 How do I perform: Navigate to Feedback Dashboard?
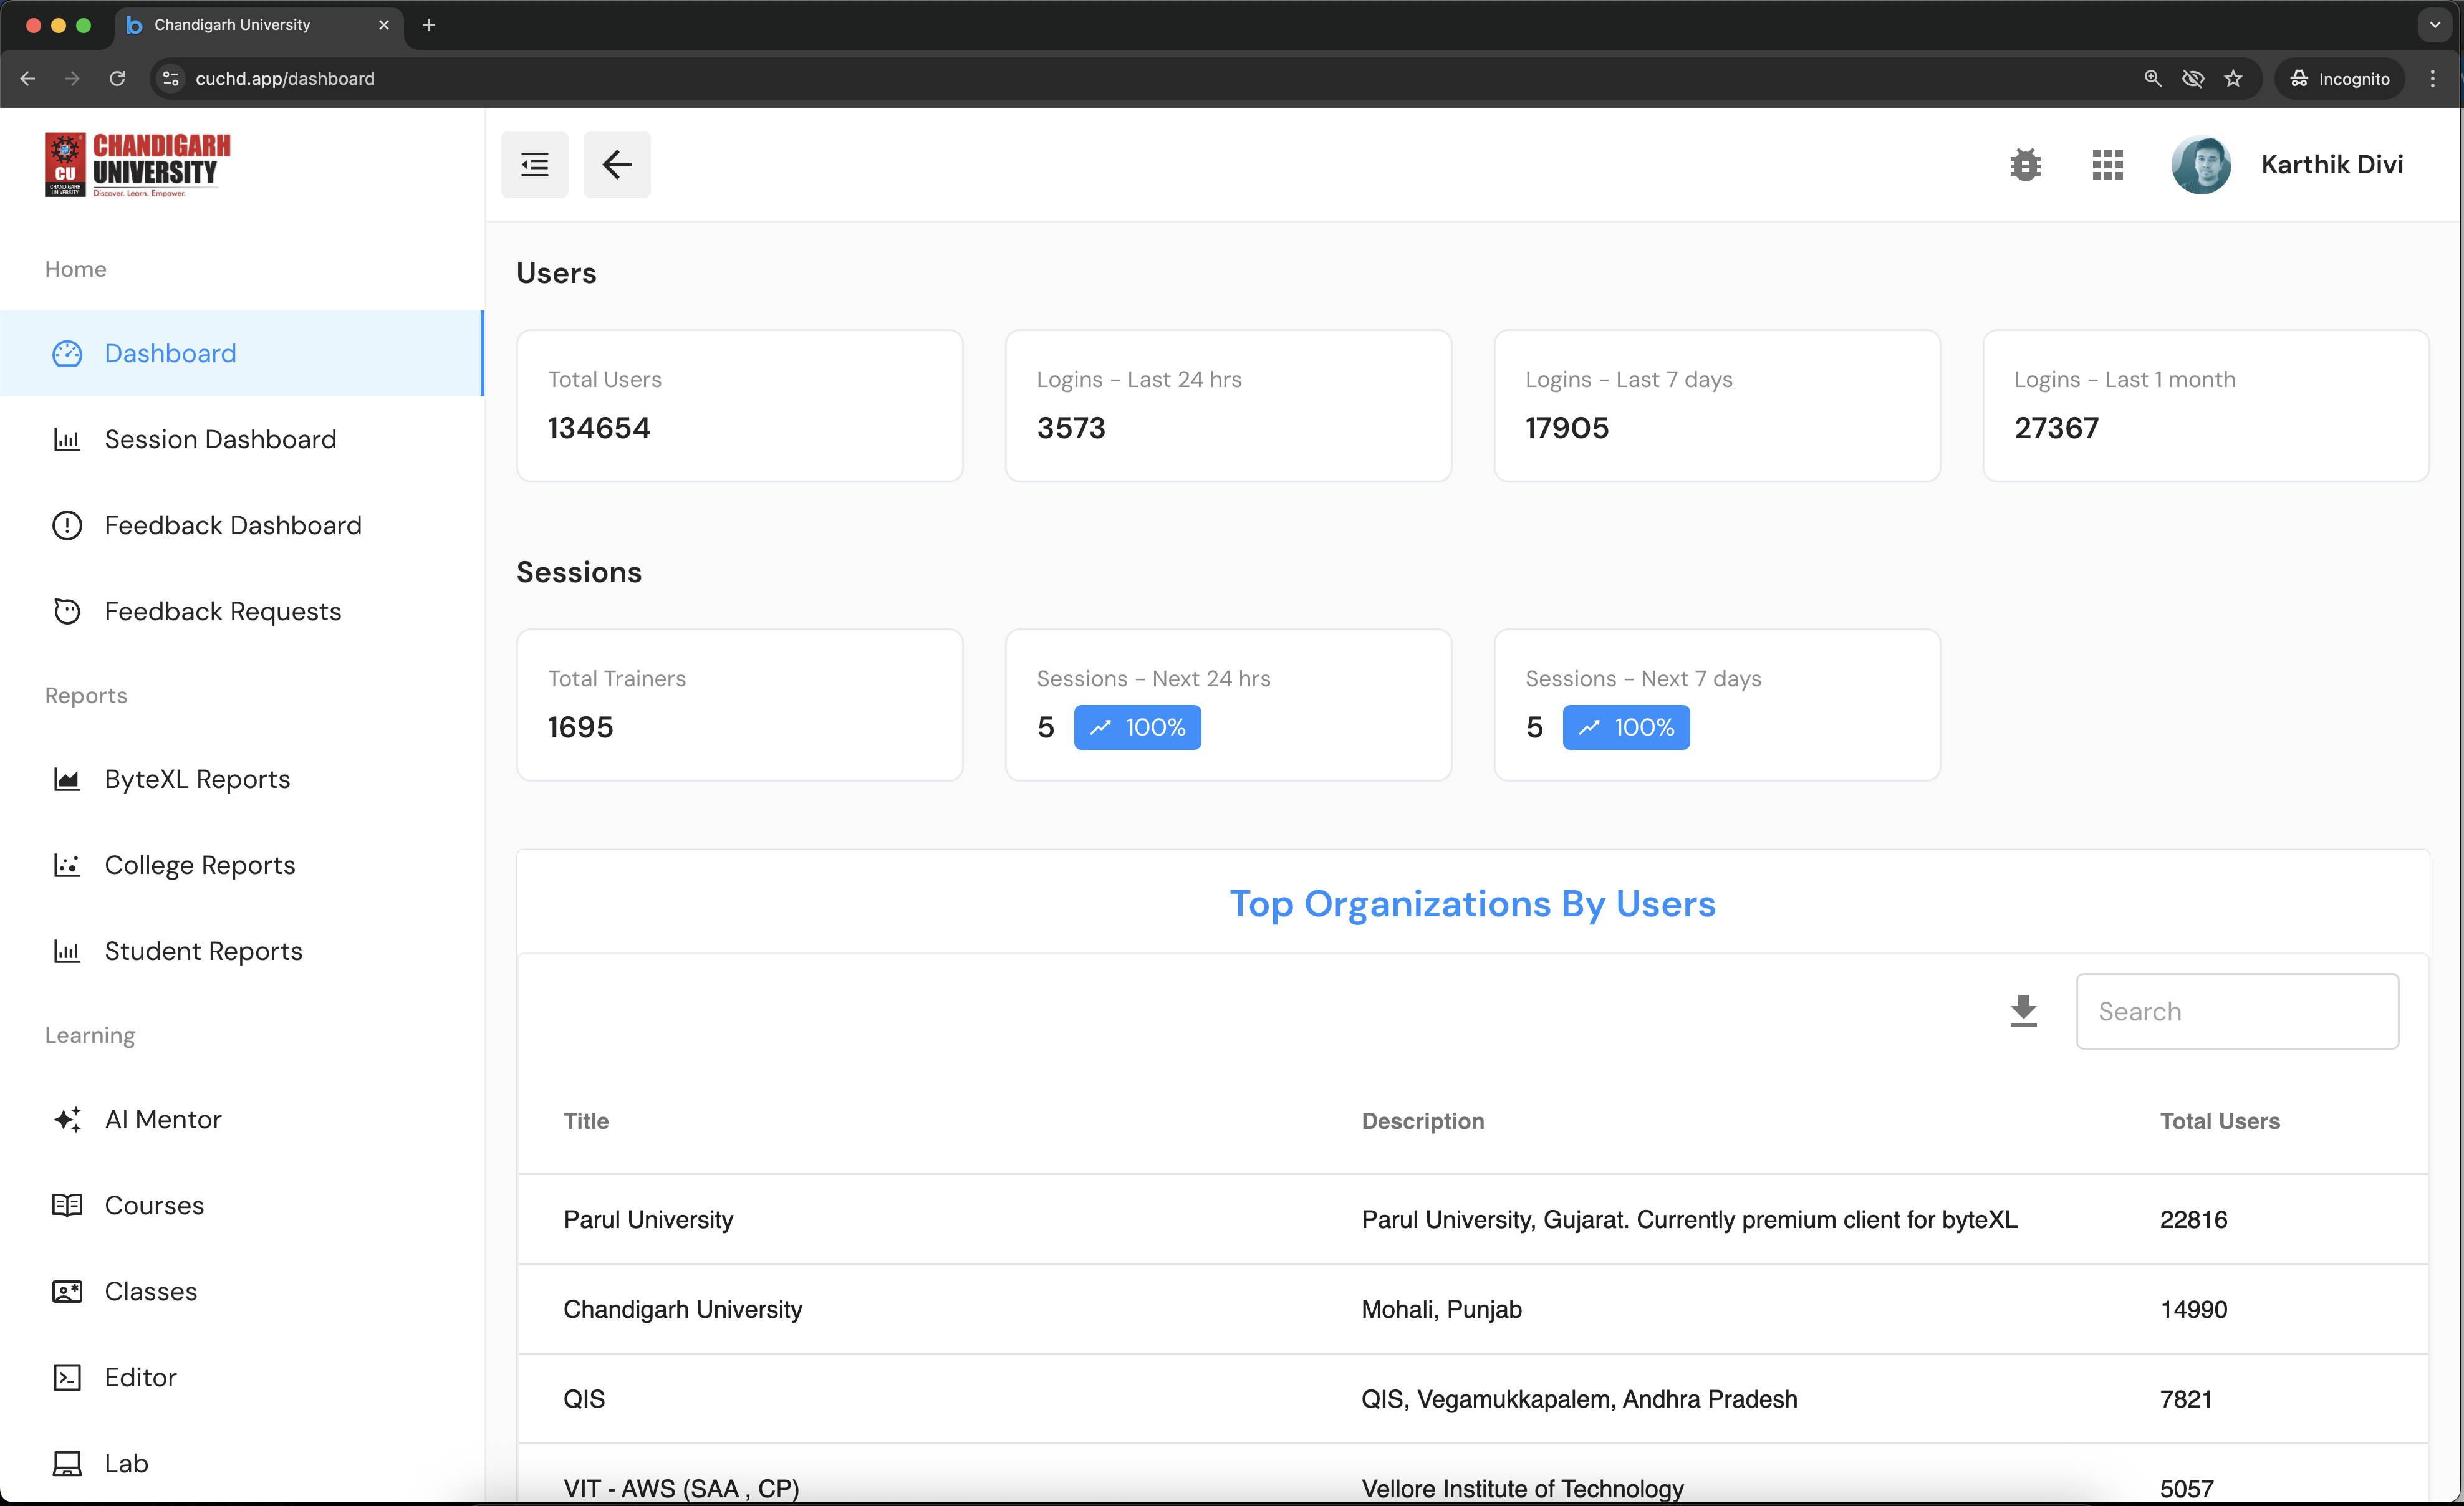coord(242,525)
